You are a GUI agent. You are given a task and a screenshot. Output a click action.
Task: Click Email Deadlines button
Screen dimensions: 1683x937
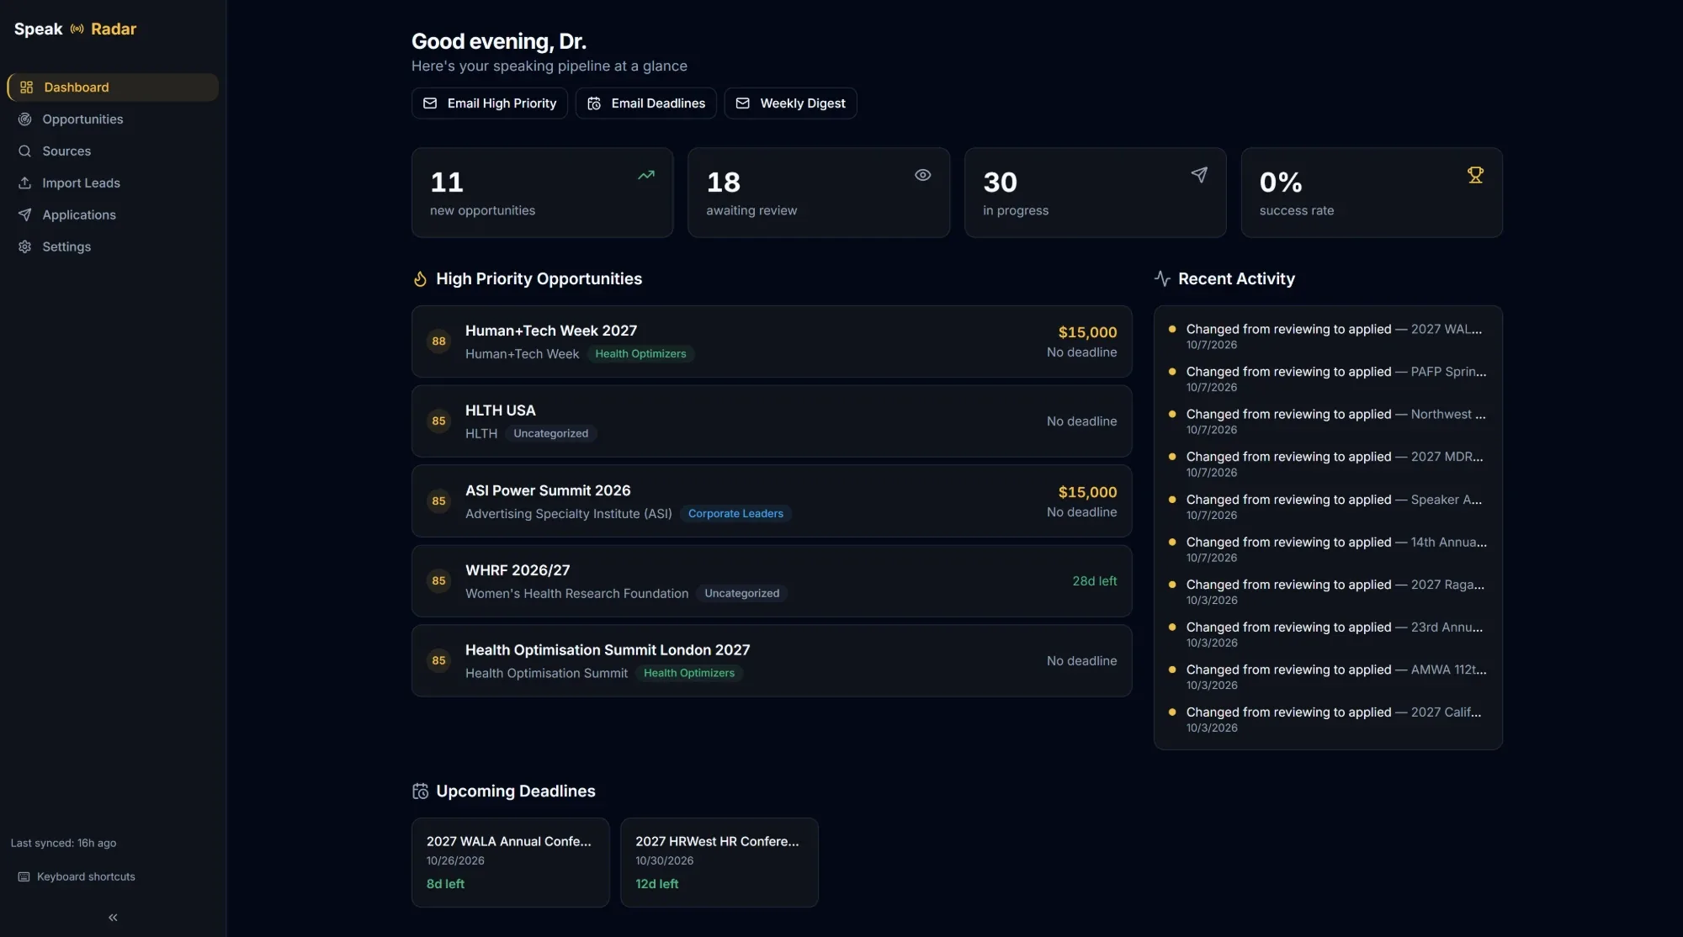click(x=646, y=103)
